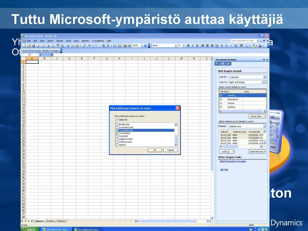Image resolution: width=308 pixels, height=231 pixels.
Task: Open the Zoom 100% dropdown
Action: point(142,46)
